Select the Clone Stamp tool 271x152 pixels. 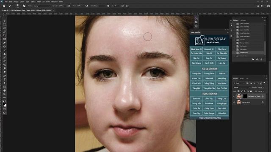point(5,54)
